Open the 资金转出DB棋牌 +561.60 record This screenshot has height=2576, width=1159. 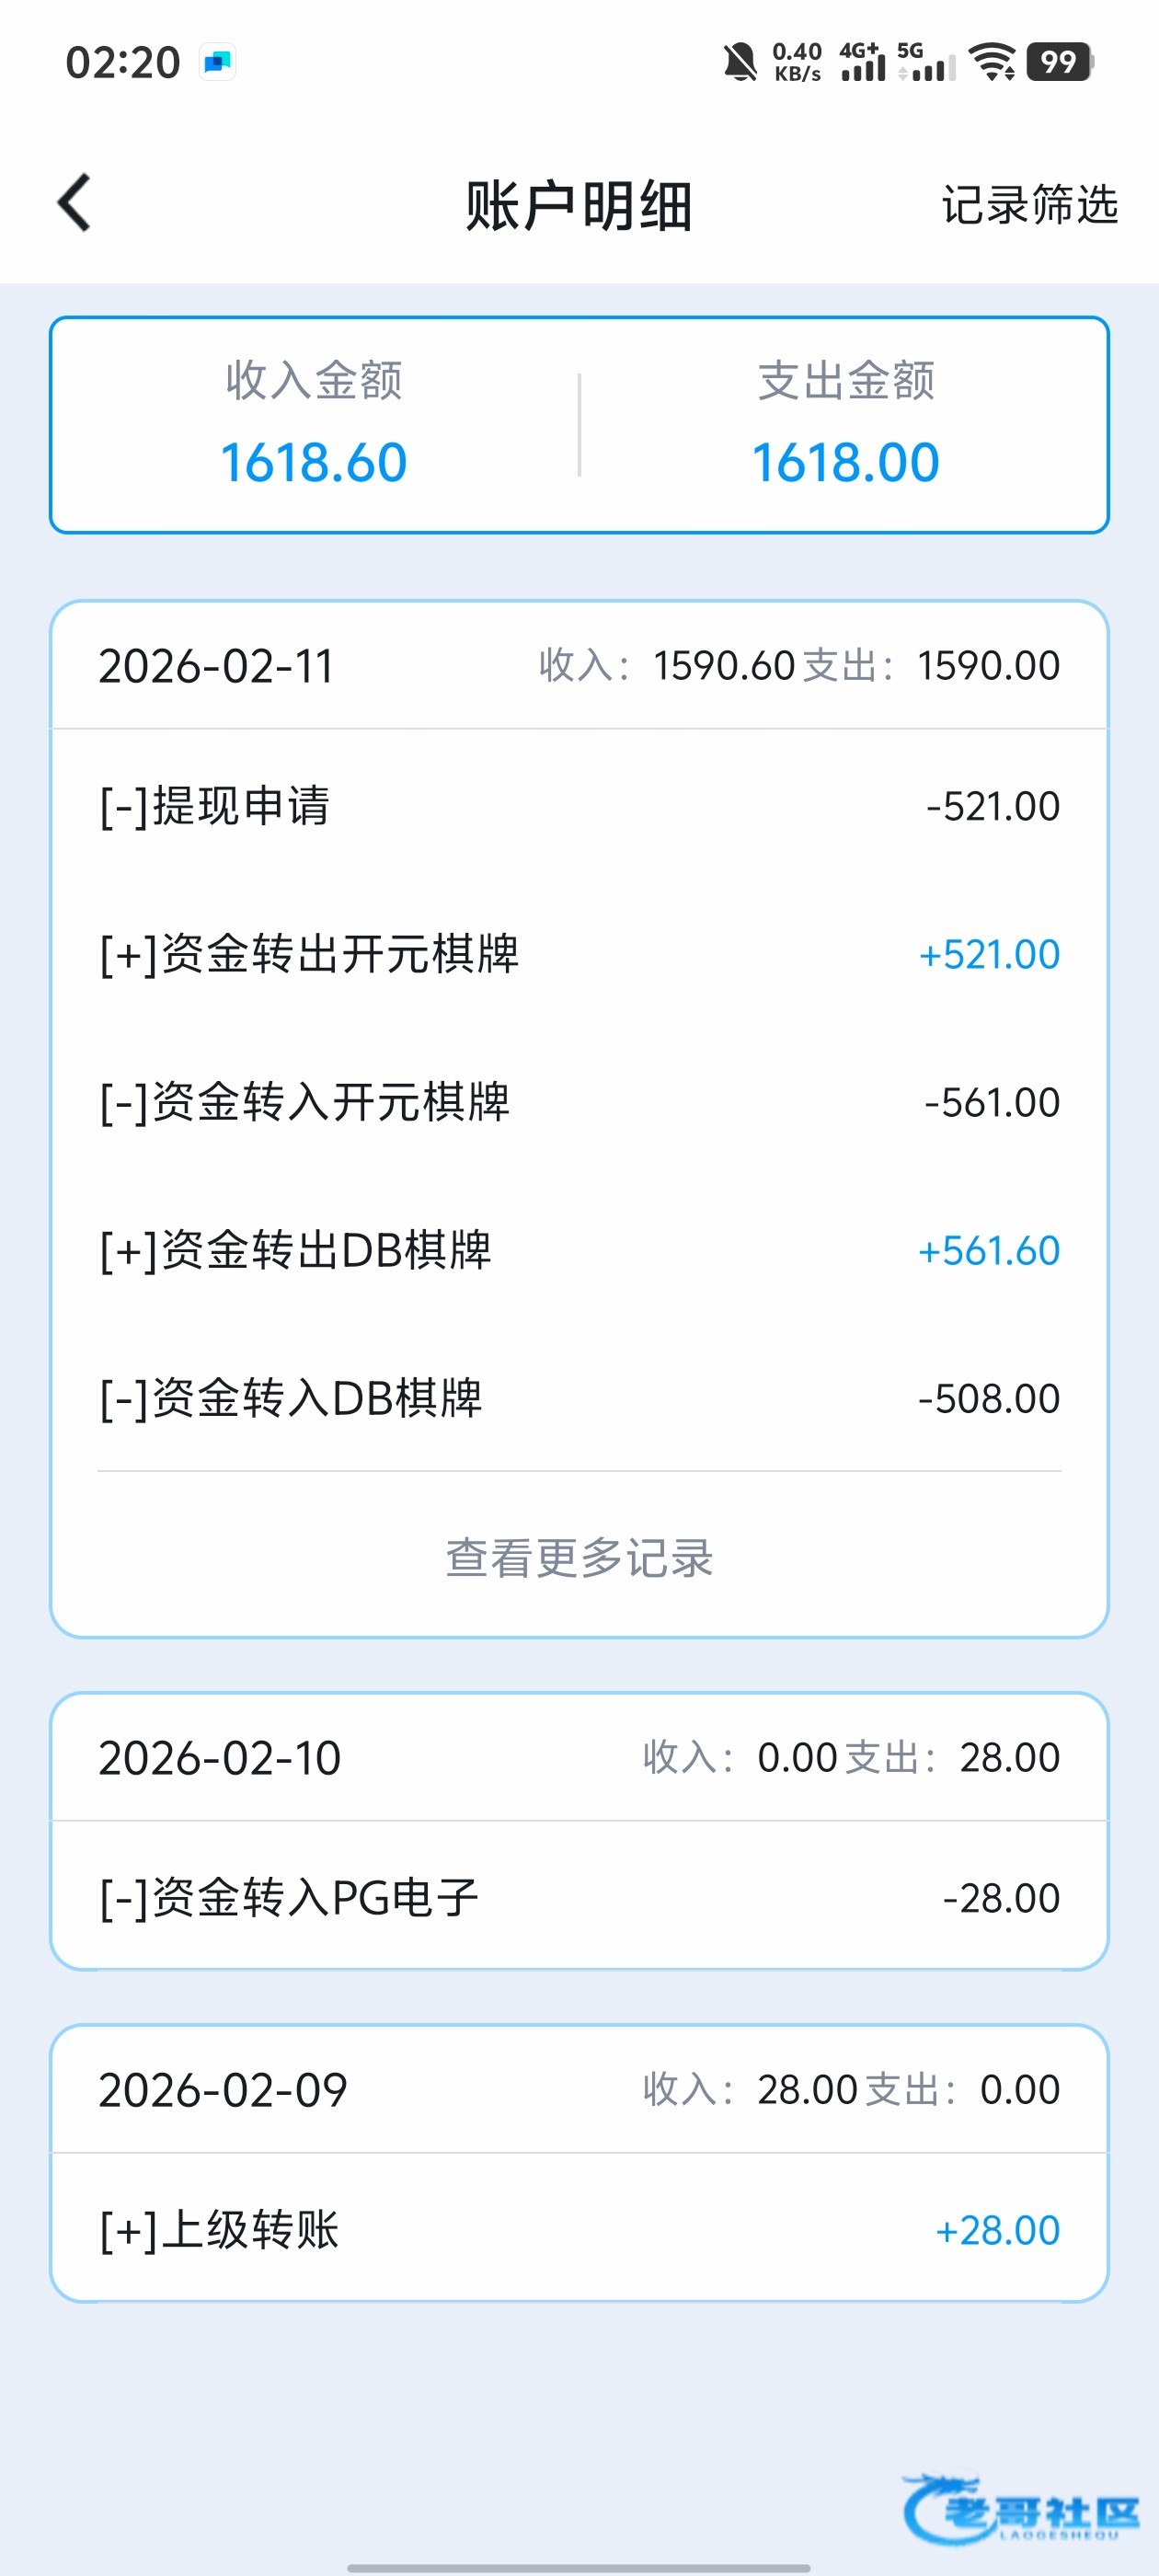point(579,1250)
